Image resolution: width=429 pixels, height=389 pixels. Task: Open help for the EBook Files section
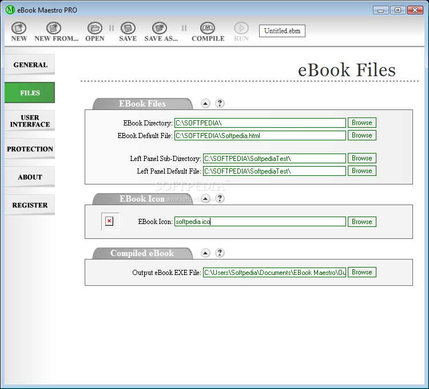pos(220,103)
